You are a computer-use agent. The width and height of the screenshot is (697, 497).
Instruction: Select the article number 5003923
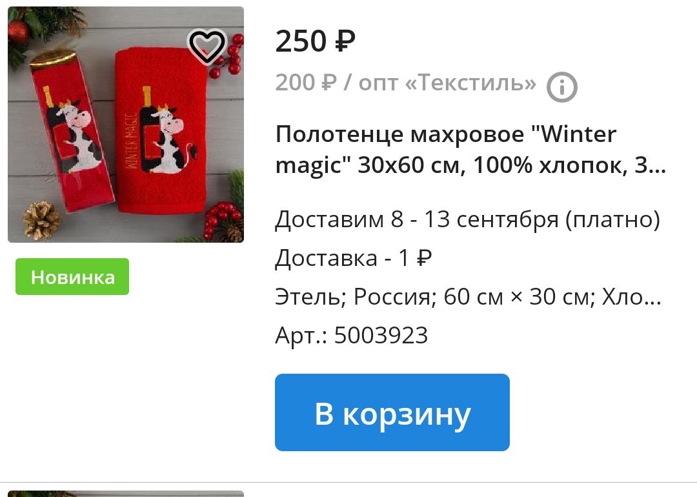pos(381,335)
